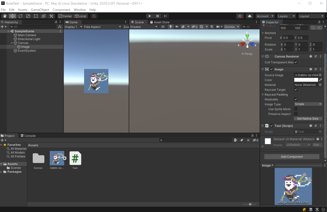Open the Component menu
This screenshot has height=212, width=327.
61,10
